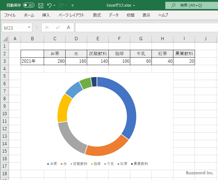Open Customize Quick Access Toolbar dropdown
The image size is (218, 180).
(x=72, y=5)
